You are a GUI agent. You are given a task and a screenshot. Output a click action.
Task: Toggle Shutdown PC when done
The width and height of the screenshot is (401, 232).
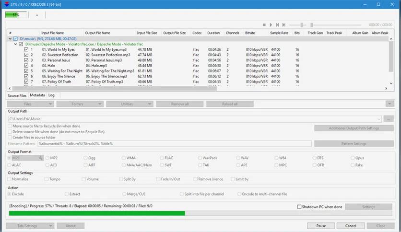(299, 207)
